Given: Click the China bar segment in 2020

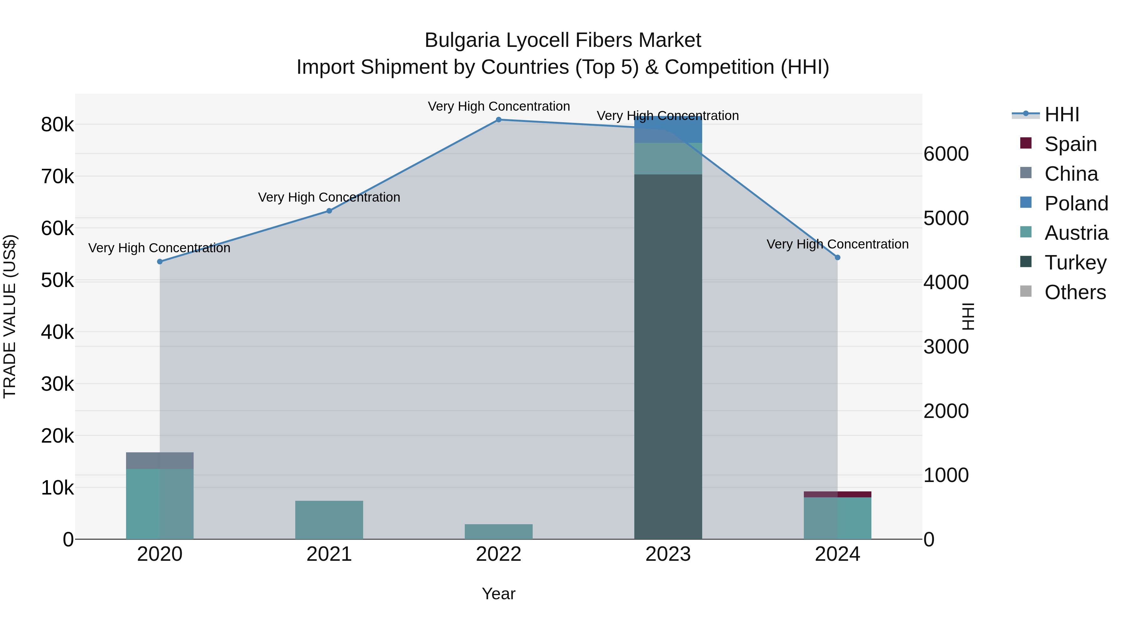Looking at the screenshot, I should pos(160,461).
